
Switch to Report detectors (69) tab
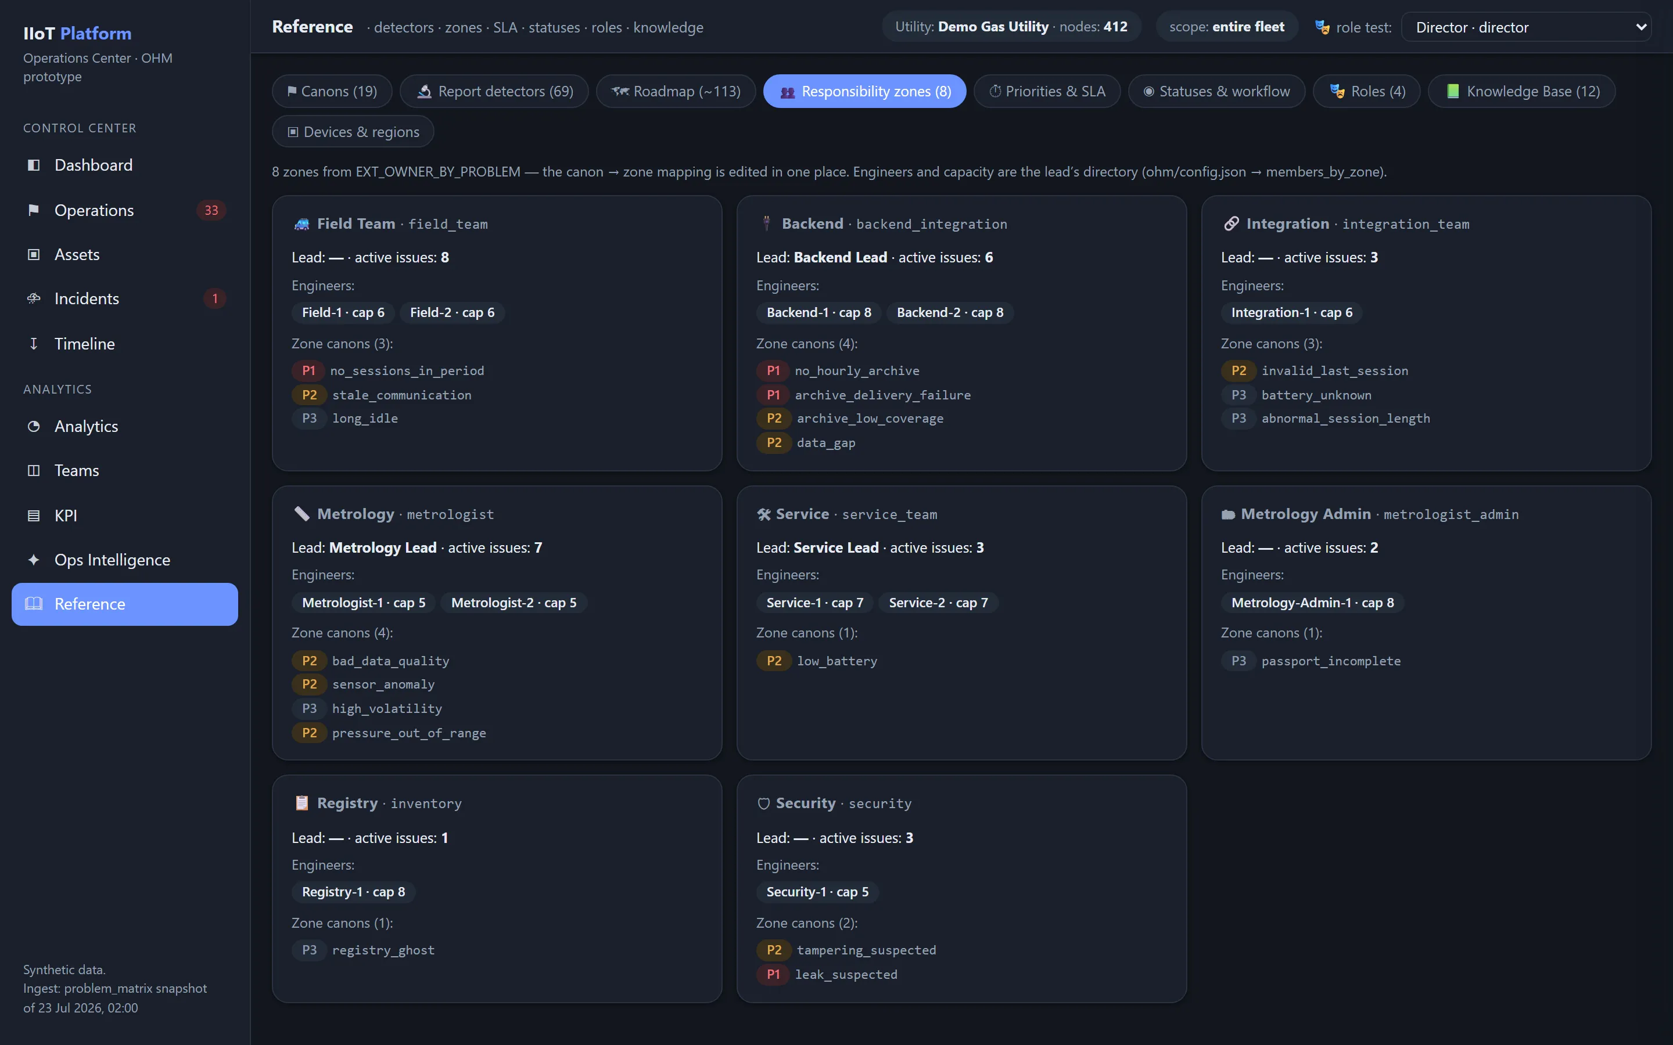(x=494, y=91)
